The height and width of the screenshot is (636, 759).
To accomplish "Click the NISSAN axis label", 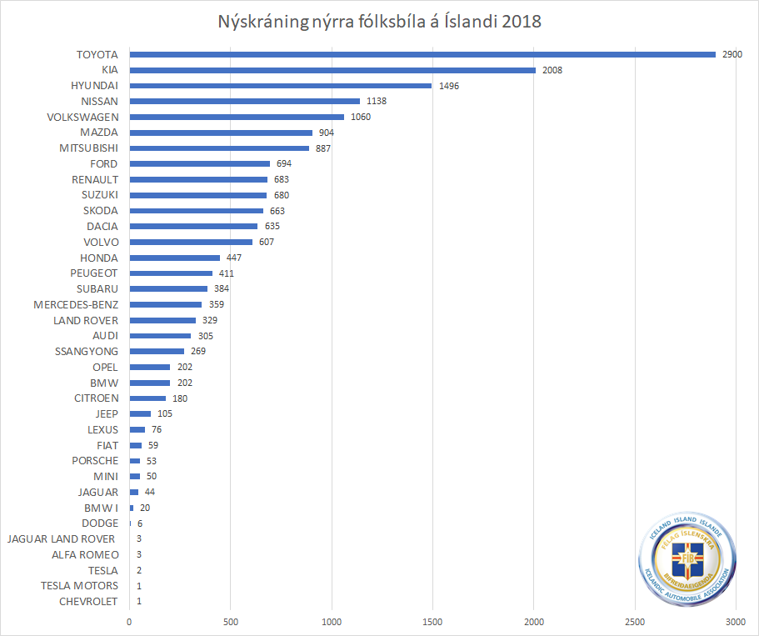I will pos(99,101).
